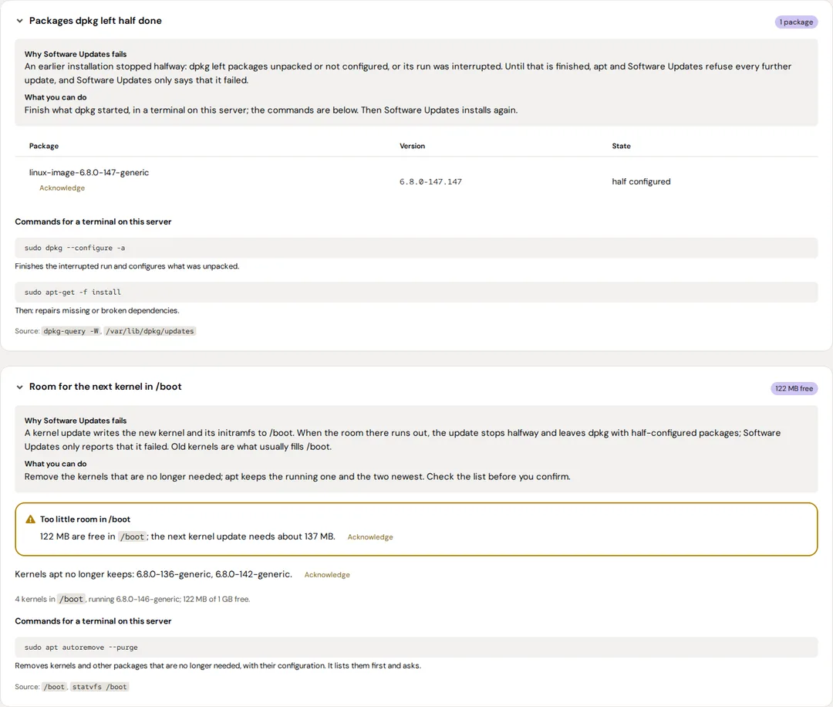
Task: Click the half configured state cell
Action: coord(641,181)
